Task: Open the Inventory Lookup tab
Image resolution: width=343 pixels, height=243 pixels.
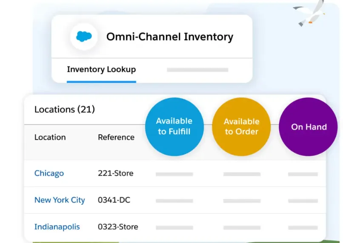Action: point(101,69)
